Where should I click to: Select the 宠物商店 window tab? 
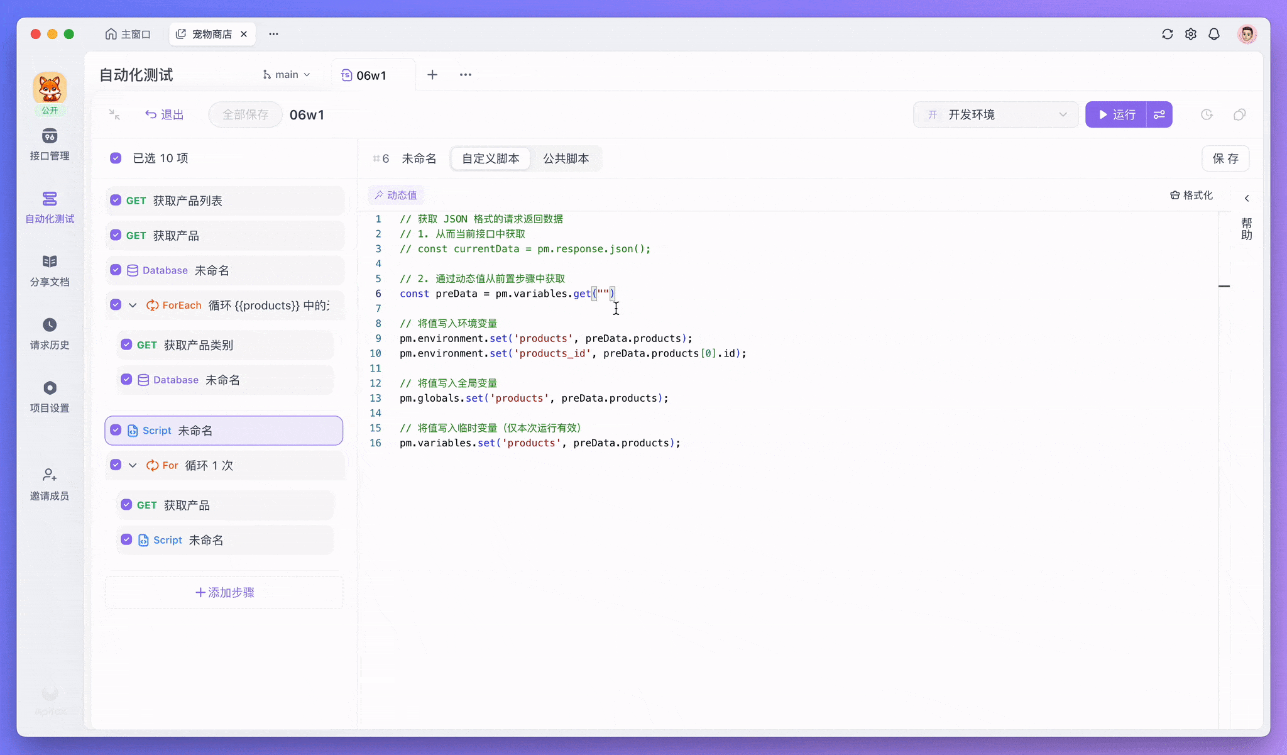[211, 34]
